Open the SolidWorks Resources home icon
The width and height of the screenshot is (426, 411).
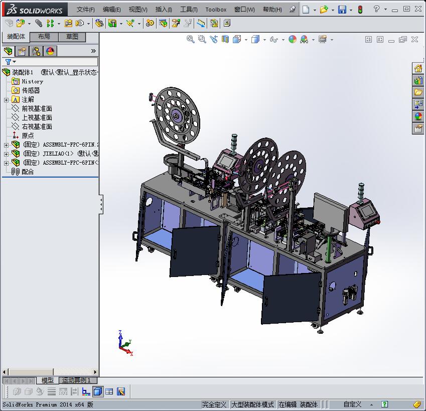[418, 68]
